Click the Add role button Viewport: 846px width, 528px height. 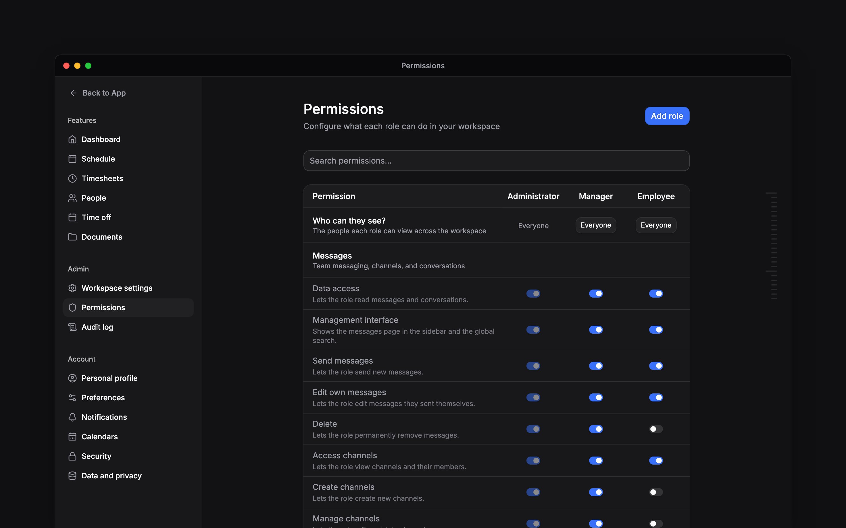click(667, 116)
